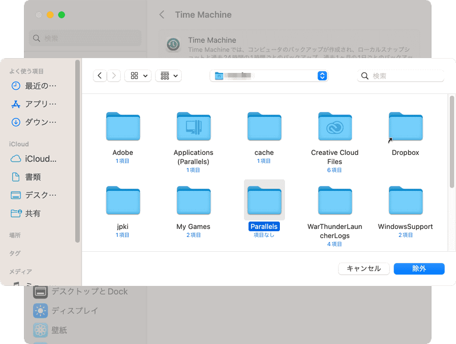Click the My Games folder name
Viewport: 456px width, 344px height.
193,226
